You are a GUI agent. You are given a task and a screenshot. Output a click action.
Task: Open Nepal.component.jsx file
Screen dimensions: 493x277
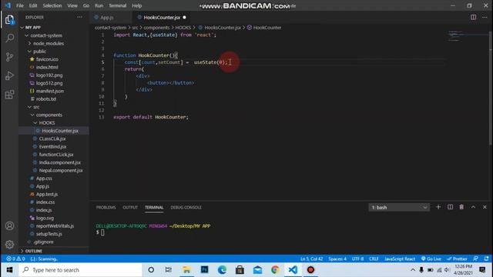61,170
